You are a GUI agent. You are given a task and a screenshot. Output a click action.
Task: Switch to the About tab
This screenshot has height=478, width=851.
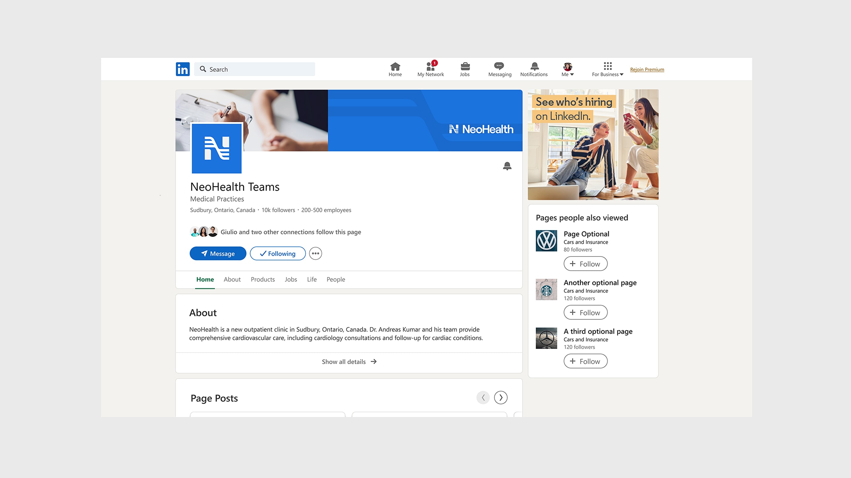232,279
